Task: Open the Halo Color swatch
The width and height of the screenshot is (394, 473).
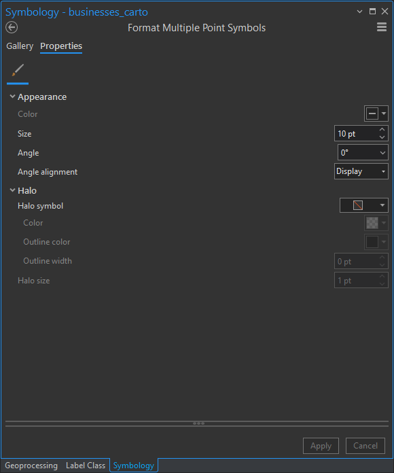Action: coord(376,223)
